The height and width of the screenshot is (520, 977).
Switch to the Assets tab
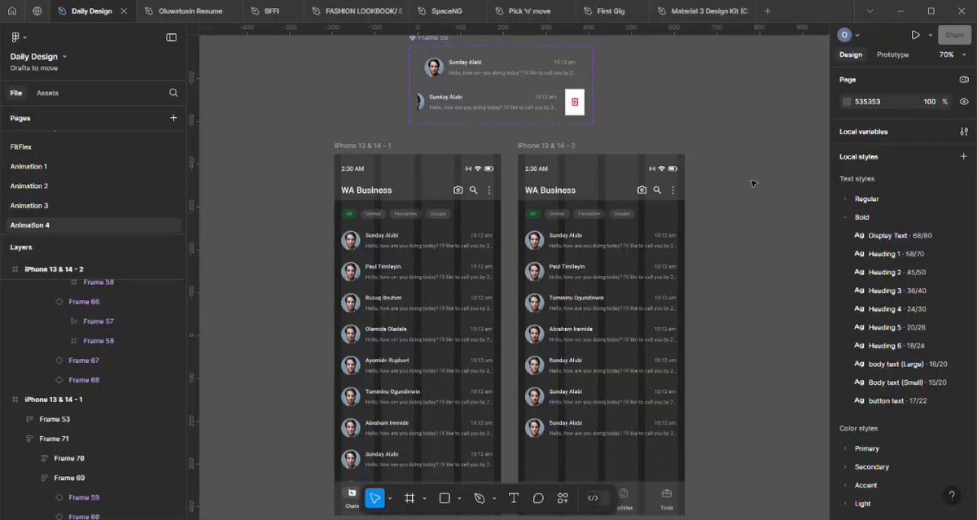click(x=47, y=93)
